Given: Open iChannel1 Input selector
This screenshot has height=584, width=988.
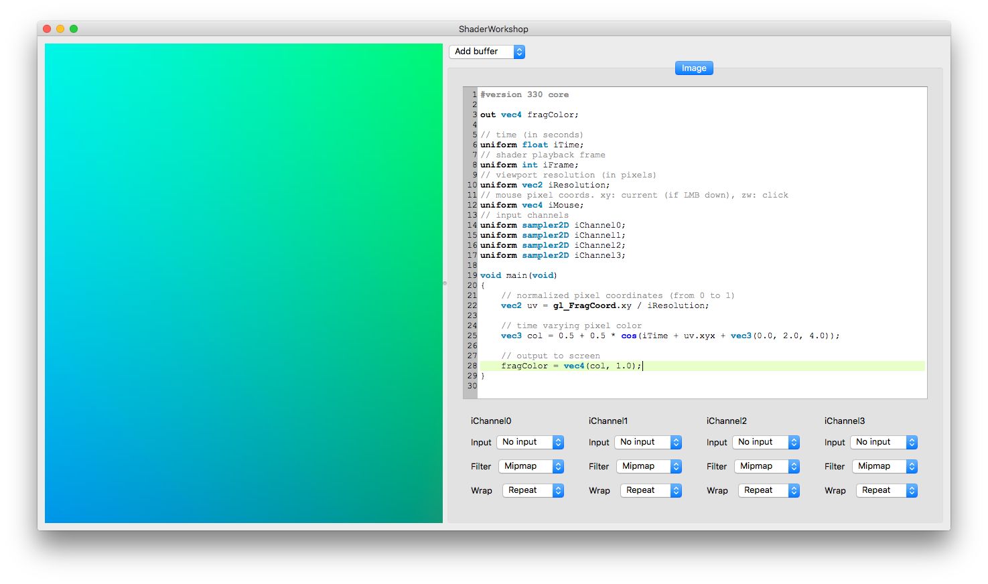Looking at the screenshot, I should pyautogui.click(x=648, y=442).
